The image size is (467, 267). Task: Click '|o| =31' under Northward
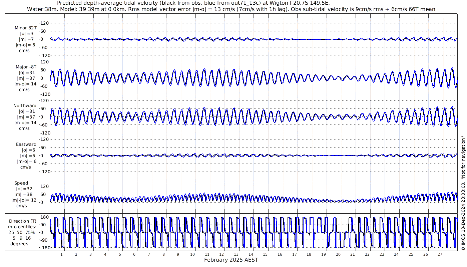pyautogui.click(x=26, y=111)
